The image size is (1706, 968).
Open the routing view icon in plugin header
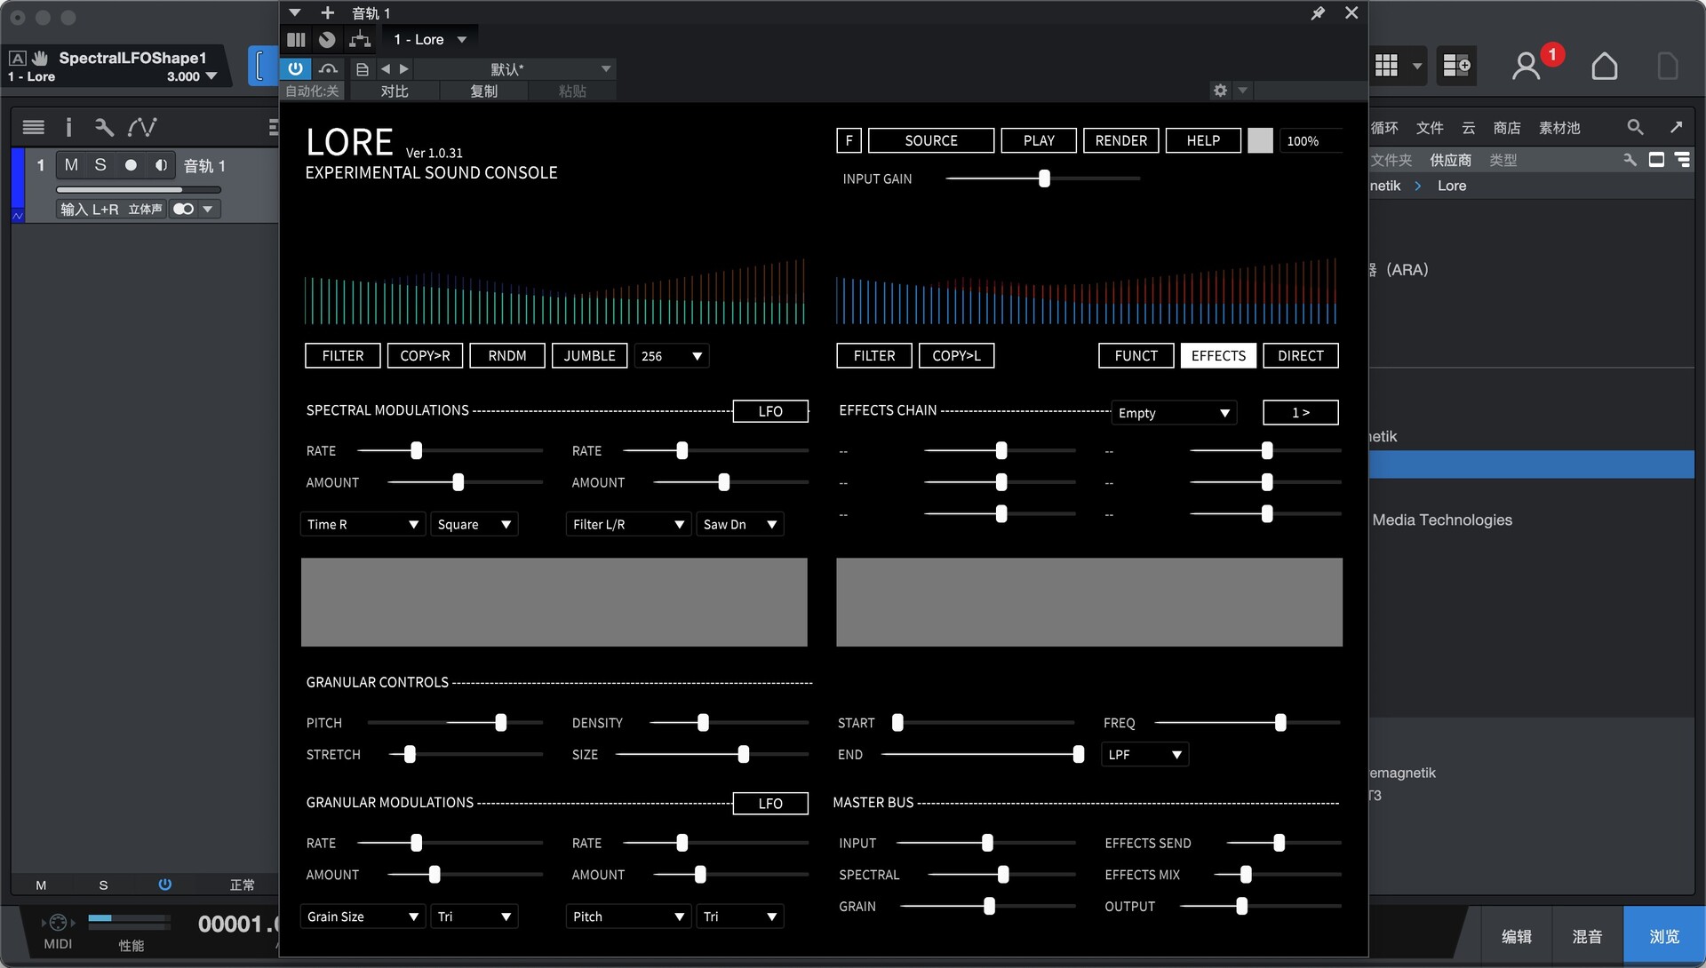(x=360, y=39)
